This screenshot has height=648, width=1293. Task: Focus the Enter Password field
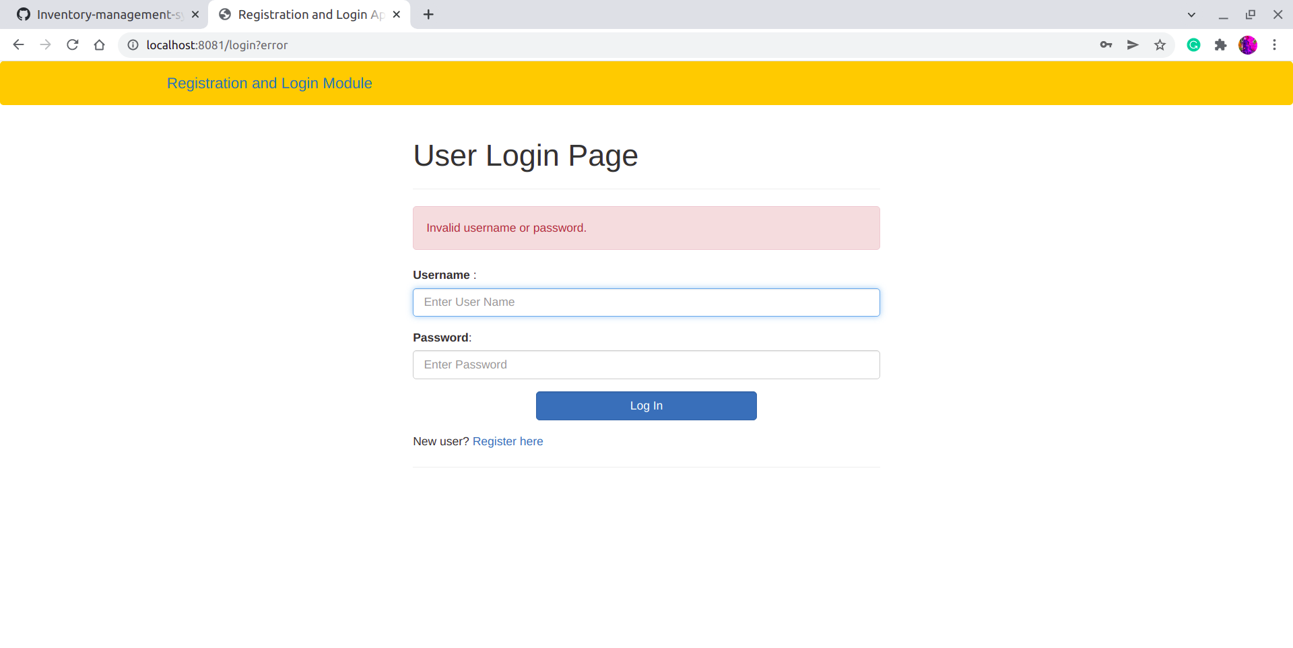[646, 364]
